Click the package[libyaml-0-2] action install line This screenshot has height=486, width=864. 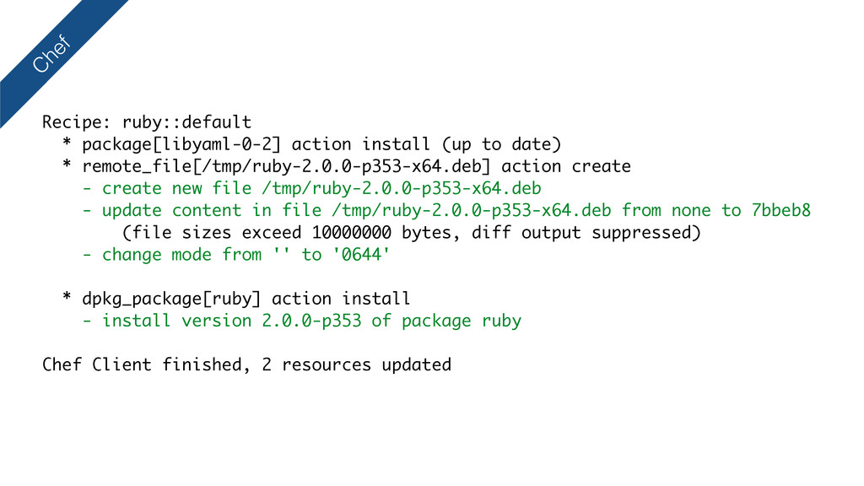pyautogui.click(x=312, y=144)
